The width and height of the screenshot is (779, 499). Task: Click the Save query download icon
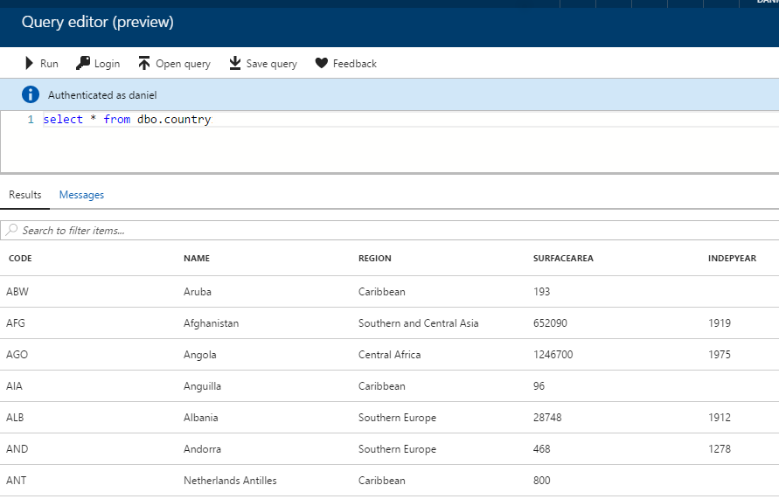(234, 64)
